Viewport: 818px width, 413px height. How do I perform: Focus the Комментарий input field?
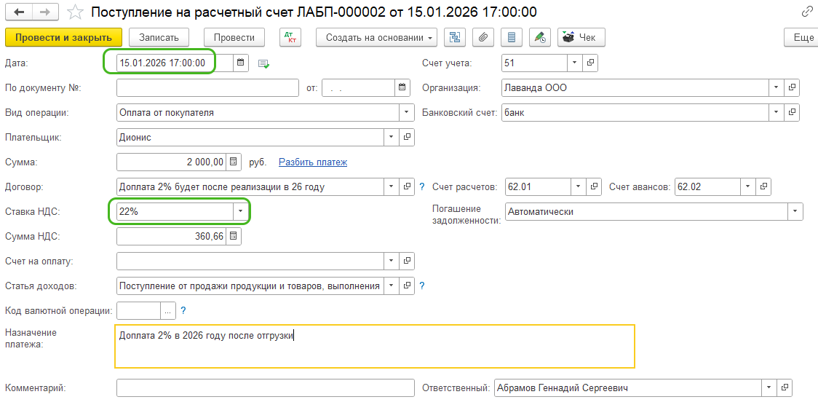click(x=265, y=388)
